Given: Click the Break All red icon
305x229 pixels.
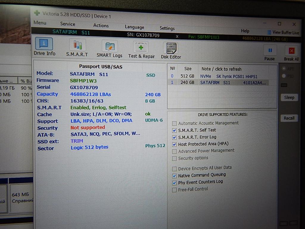Looking at the screenshot, I should point(291,51).
